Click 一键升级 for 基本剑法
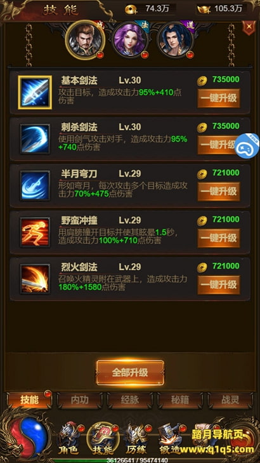Viewport: 260px width, 463px height. [x=219, y=98]
